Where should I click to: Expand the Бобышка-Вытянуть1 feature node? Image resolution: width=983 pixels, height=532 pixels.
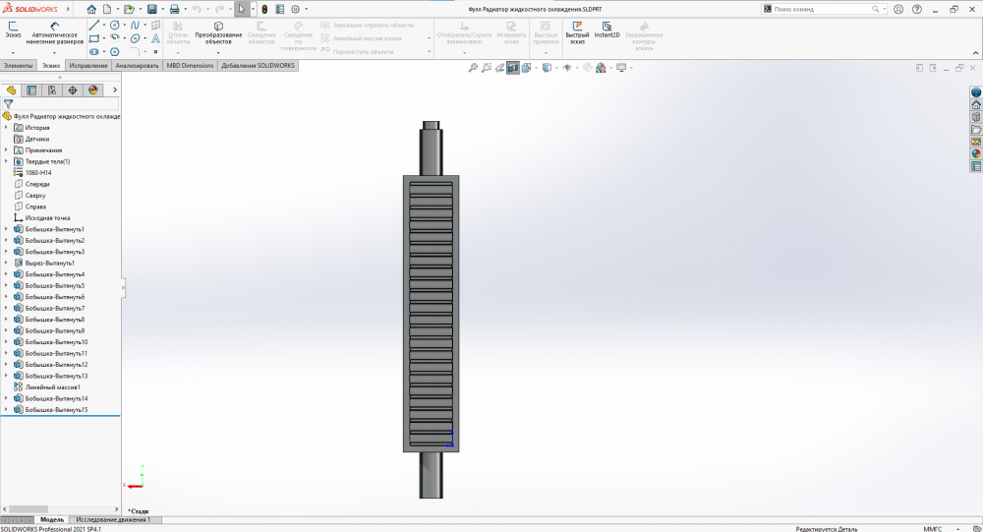click(6, 229)
